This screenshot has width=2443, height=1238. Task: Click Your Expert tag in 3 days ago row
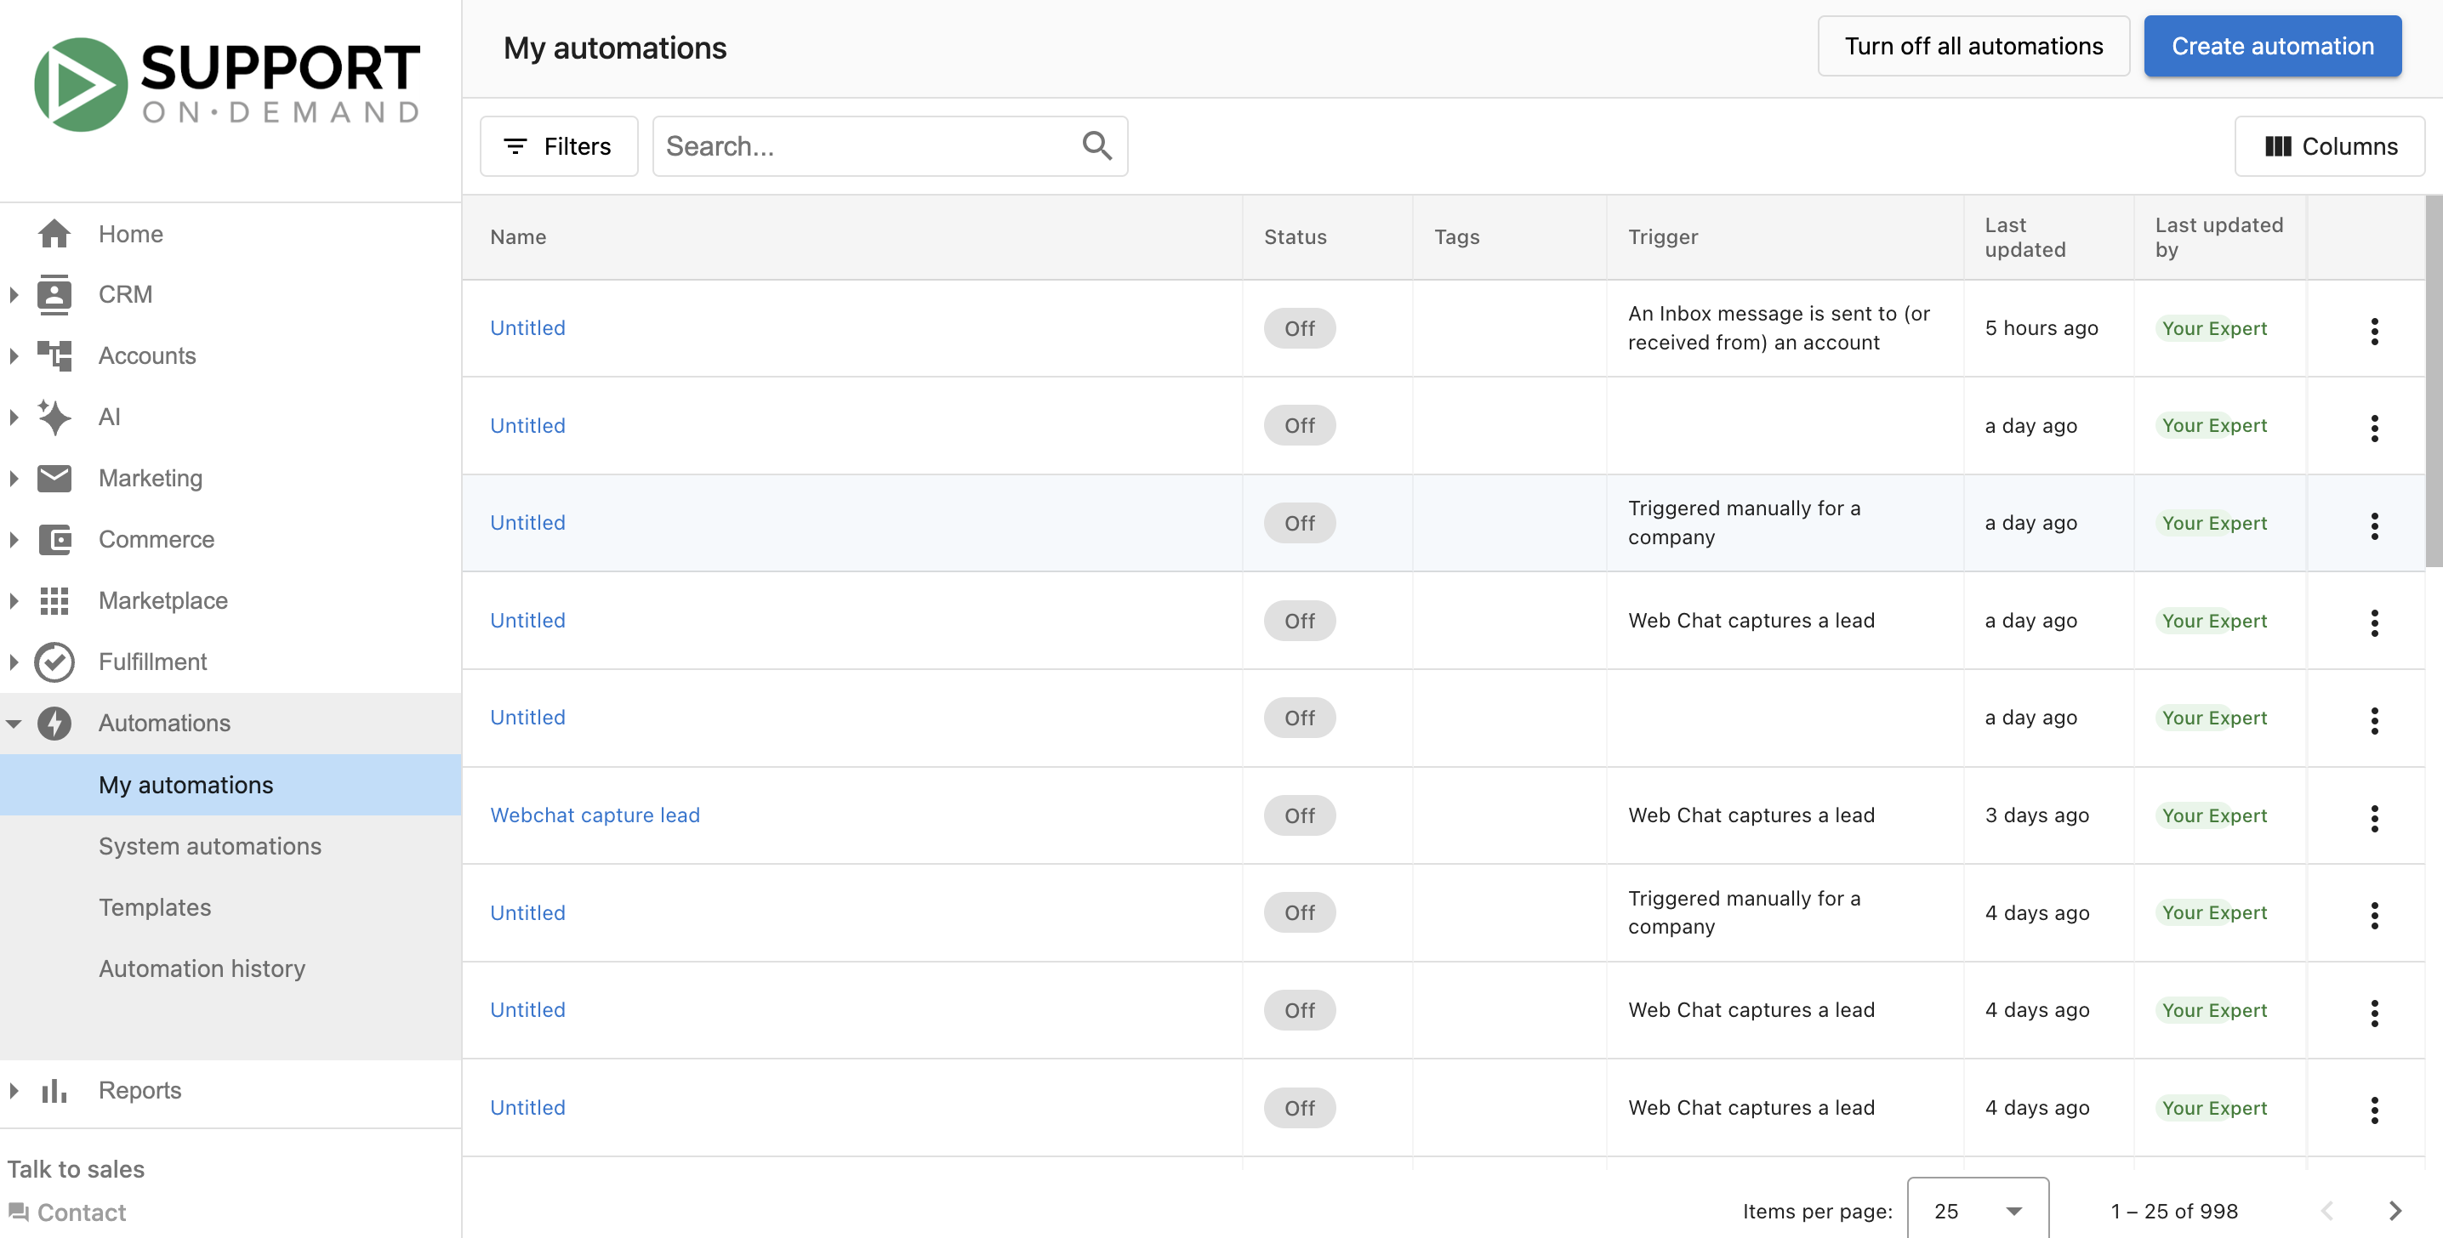tap(2213, 815)
